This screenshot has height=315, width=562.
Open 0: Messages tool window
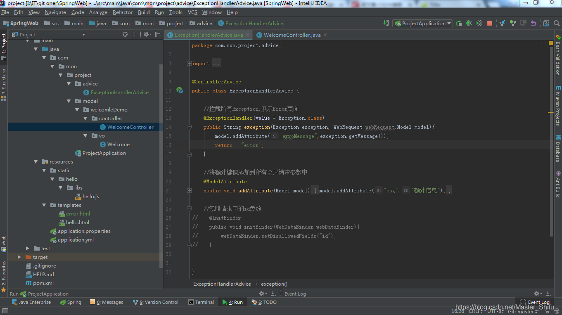point(107,302)
